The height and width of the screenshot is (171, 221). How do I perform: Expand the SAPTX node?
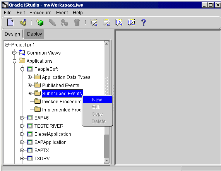pyautogui.click(x=22, y=150)
